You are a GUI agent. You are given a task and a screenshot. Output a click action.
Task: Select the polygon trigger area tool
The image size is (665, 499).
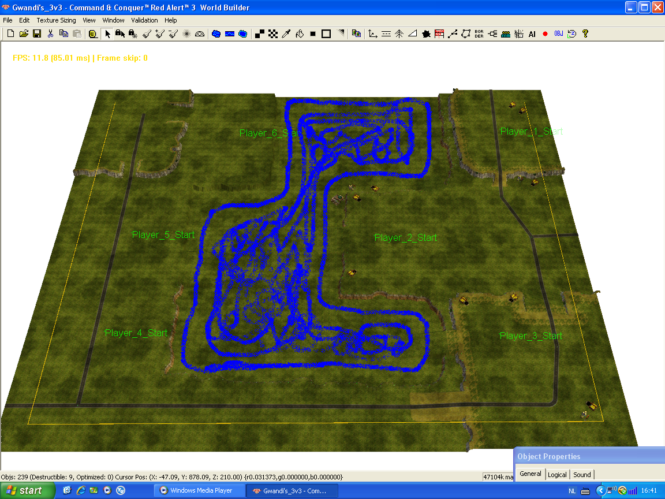pyautogui.click(x=466, y=34)
